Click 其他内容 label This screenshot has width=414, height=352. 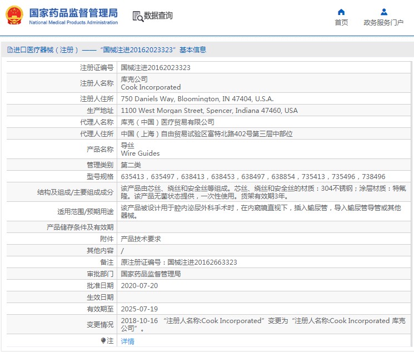click(100, 251)
